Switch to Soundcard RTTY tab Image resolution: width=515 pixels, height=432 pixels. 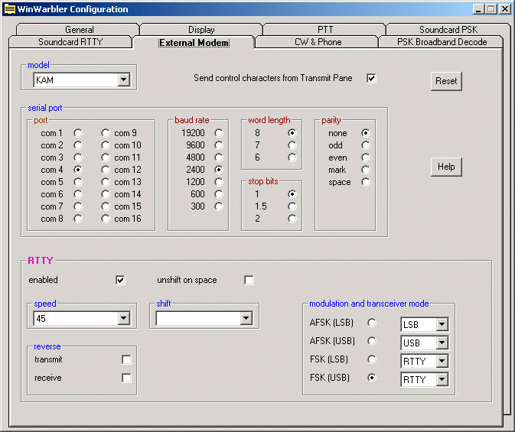coord(70,42)
